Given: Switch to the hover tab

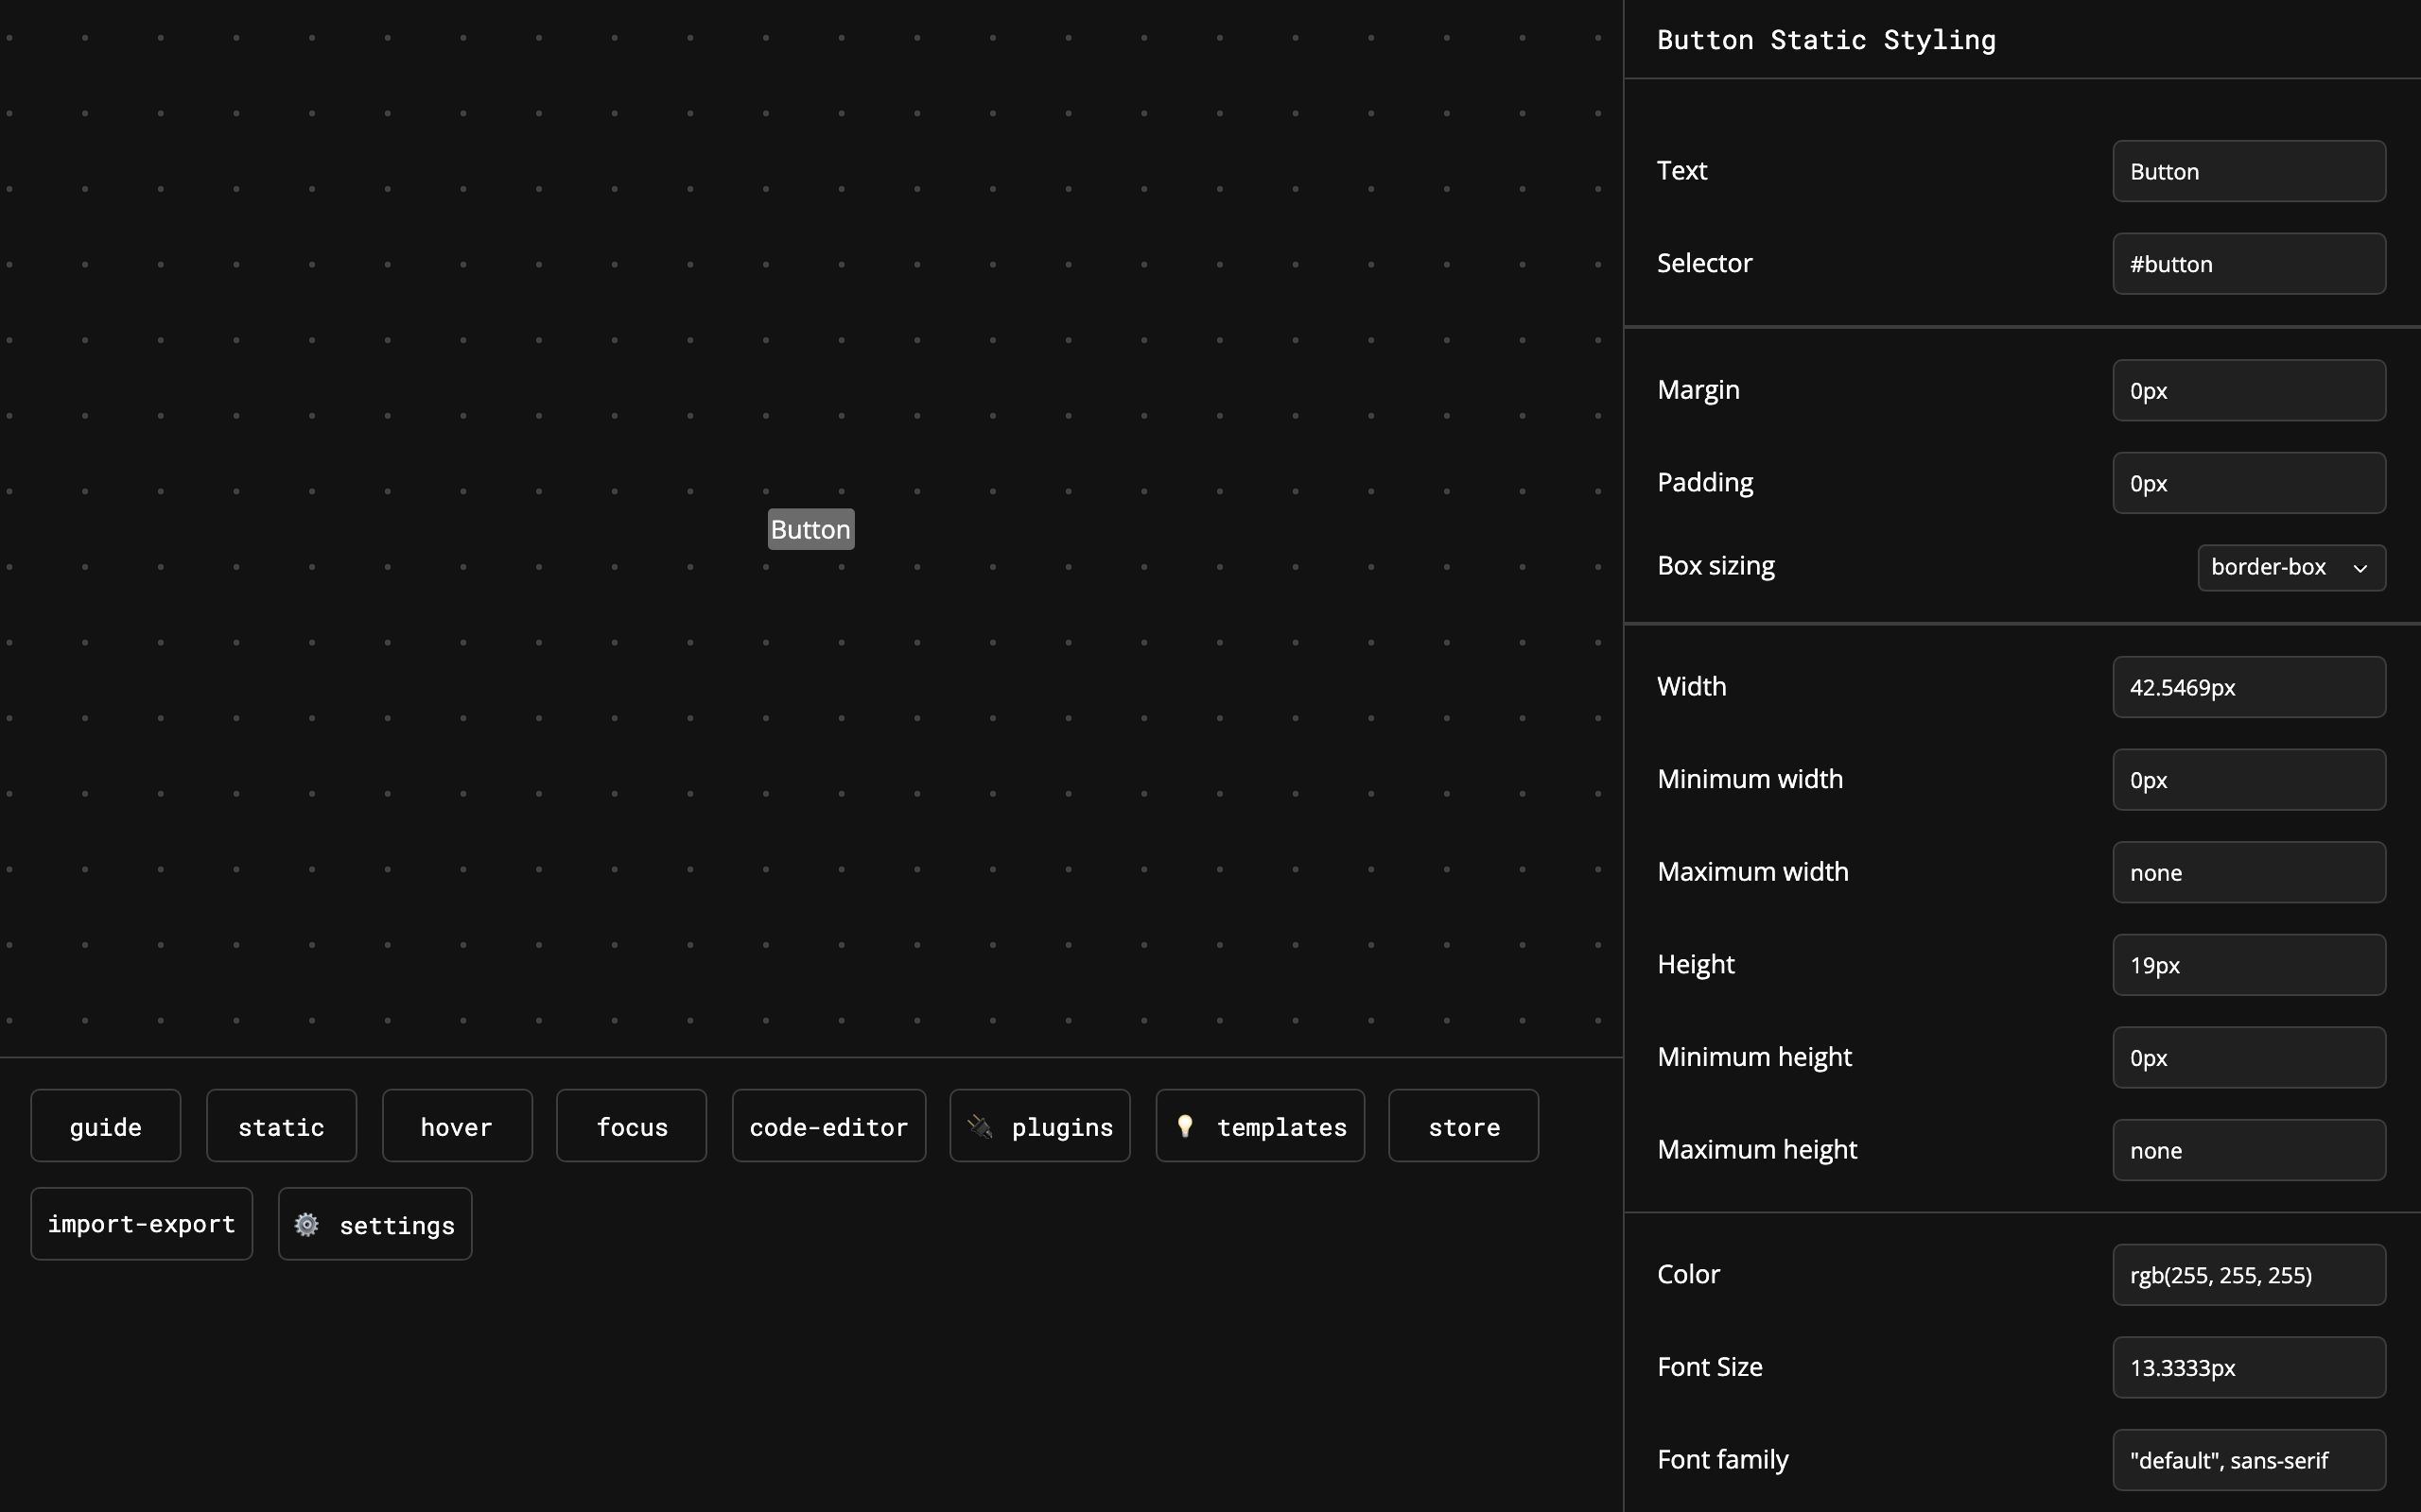Looking at the screenshot, I should (x=457, y=1125).
